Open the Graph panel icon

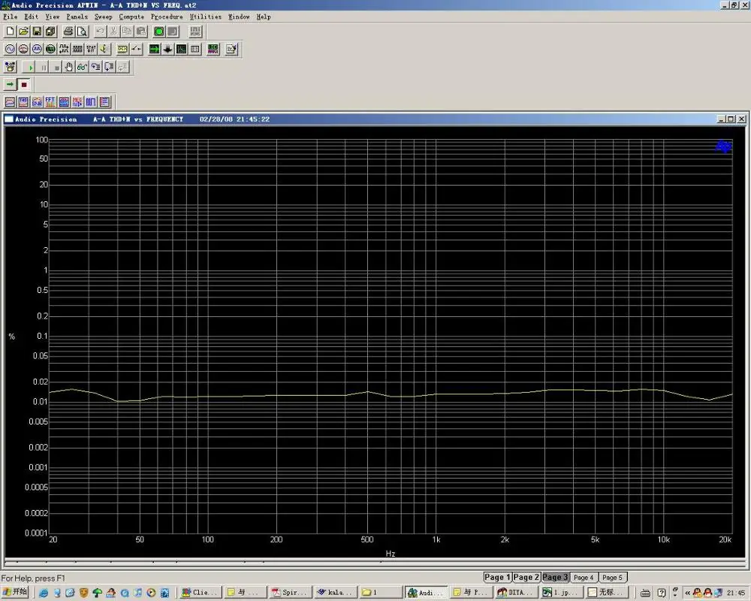click(182, 49)
